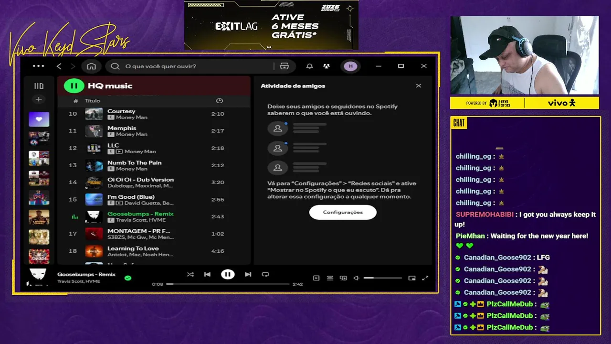611x344 pixels.
Task: Adjust the volume slider
Action: pos(382,278)
